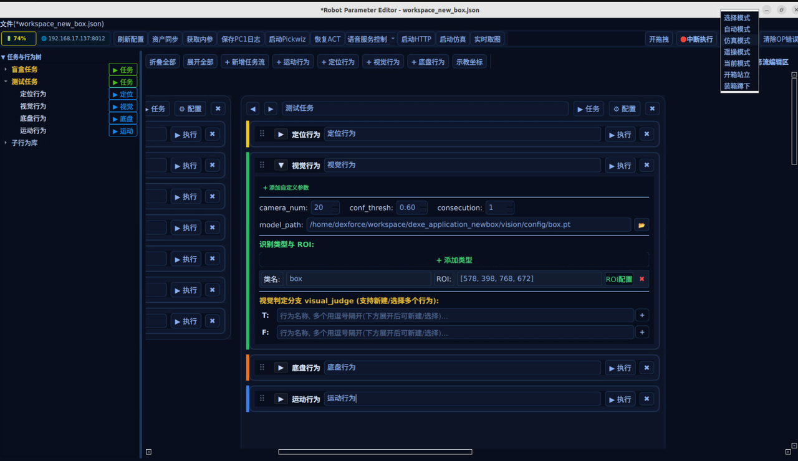Run 盲盒任务 with its green 任务 button
Screen dimensions: 798x461
click(123, 70)
